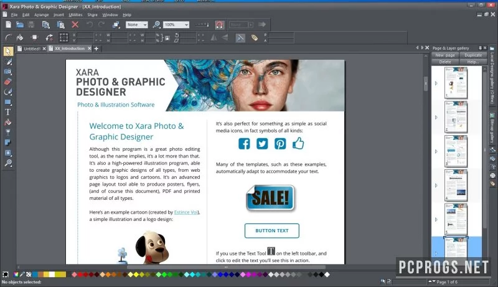Click the red Delete X icon
Screen dimensions: 498x287
pos(75,24)
